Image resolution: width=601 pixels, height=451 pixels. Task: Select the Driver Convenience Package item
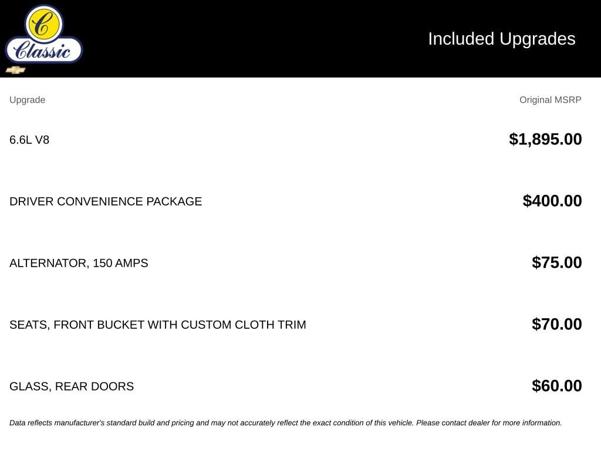click(106, 201)
